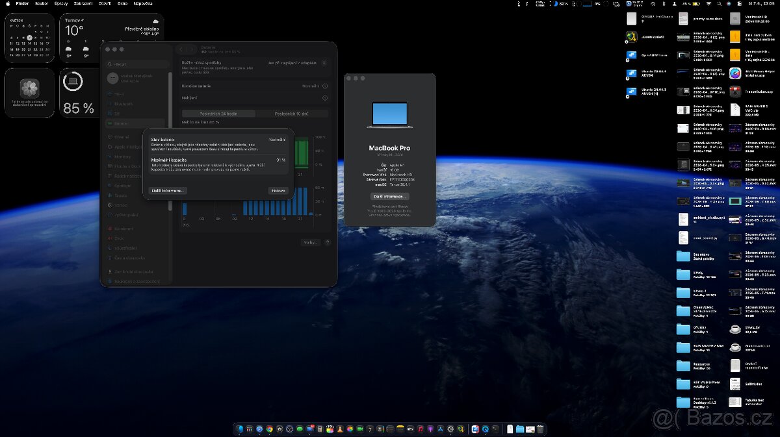Image resolution: width=780 pixels, height=437 pixels.
Task: Click the search field in System Settings sidebar
Action: coord(136,64)
